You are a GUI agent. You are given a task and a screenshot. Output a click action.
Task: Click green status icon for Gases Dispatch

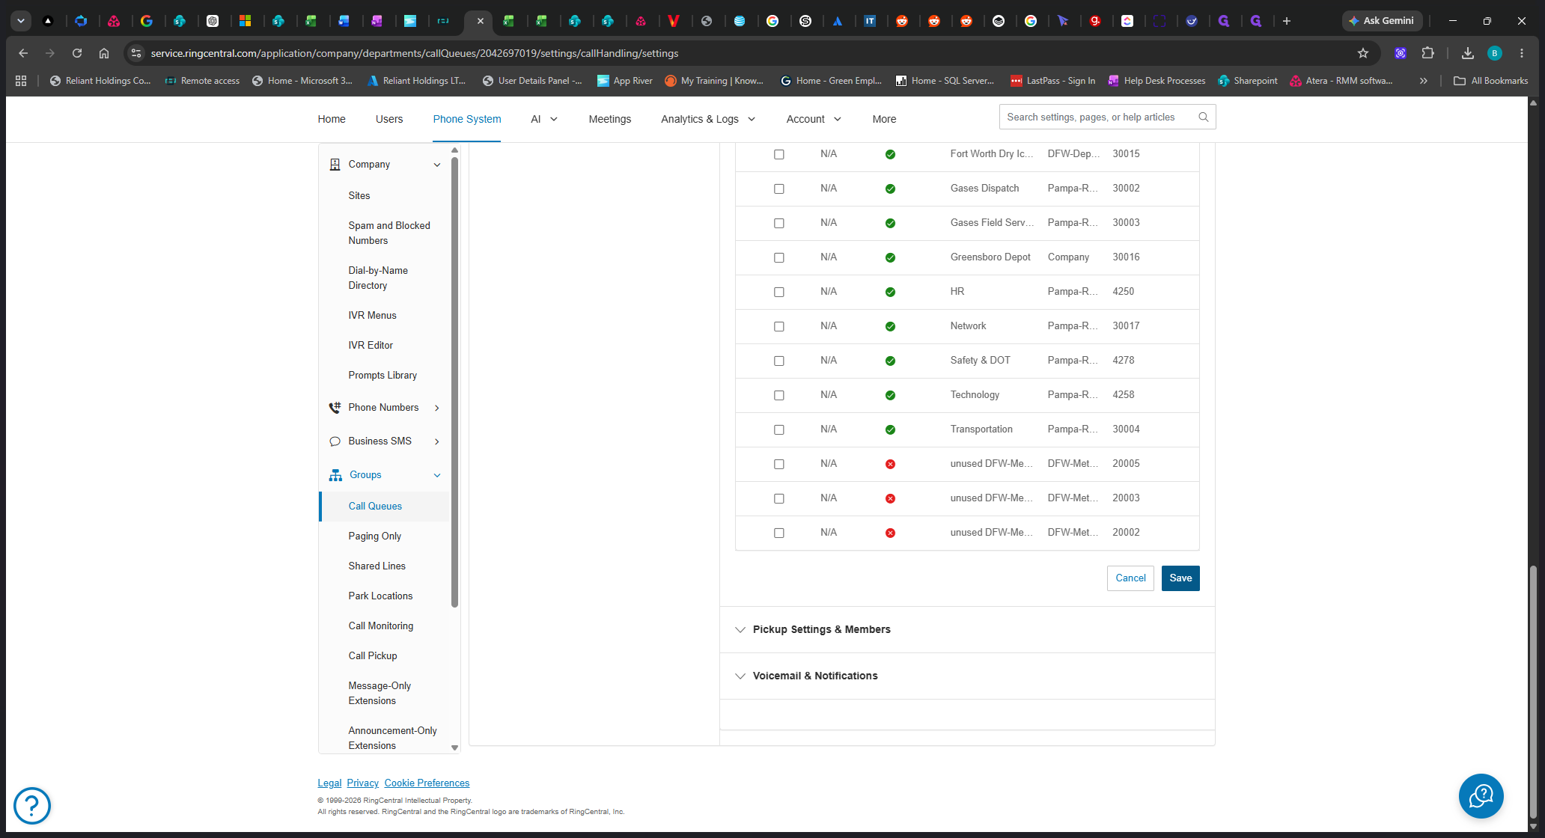pyautogui.click(x=890, y=189)
